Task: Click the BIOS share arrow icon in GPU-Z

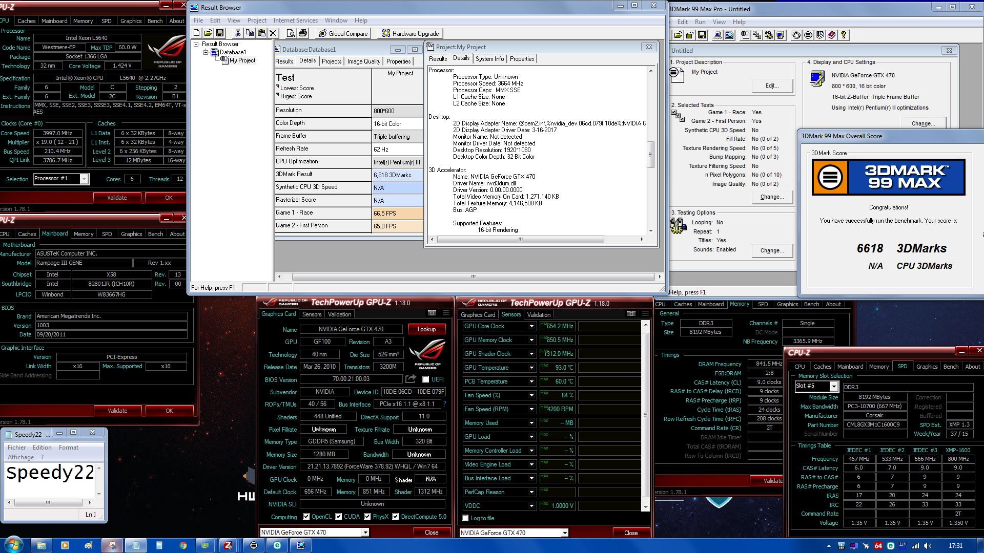Action: click(411, 379)
